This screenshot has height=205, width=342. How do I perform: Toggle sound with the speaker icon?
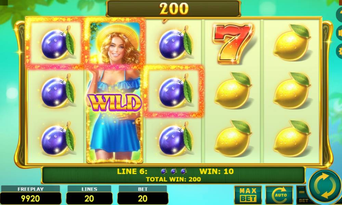point(339,33)
